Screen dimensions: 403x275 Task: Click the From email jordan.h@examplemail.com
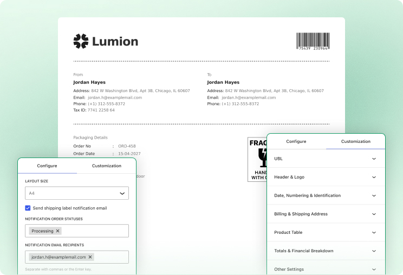[115, 97]
